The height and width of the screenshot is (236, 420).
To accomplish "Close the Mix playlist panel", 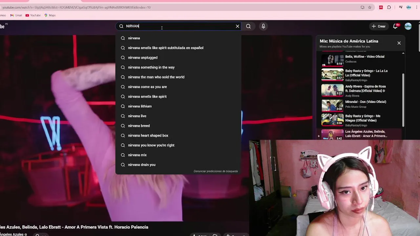I will [x=399, y=43].
